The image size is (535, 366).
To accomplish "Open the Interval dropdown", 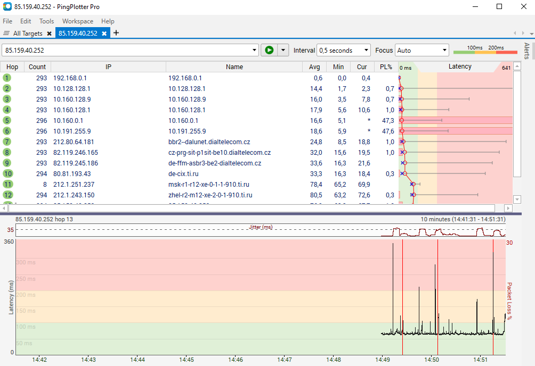I will click(344, 51).
